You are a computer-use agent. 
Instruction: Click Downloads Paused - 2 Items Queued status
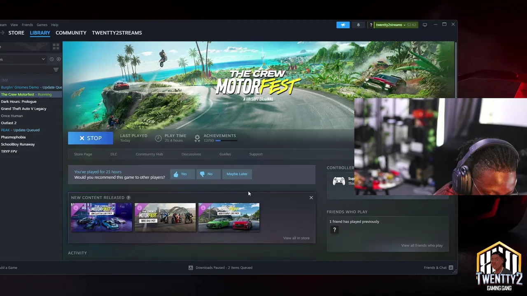[224, 268]
